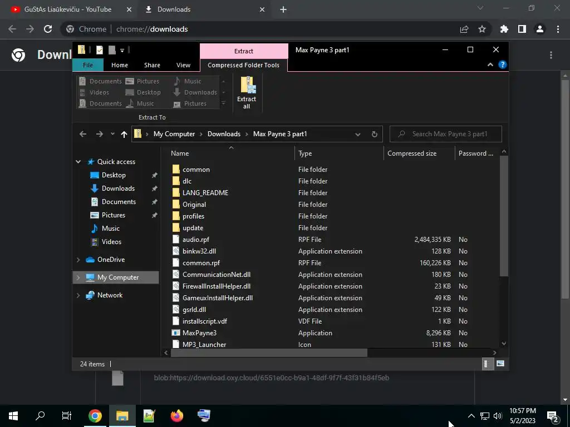Click New folder icon in quick access toolbar
570x427 pixels.
(112, 50)
